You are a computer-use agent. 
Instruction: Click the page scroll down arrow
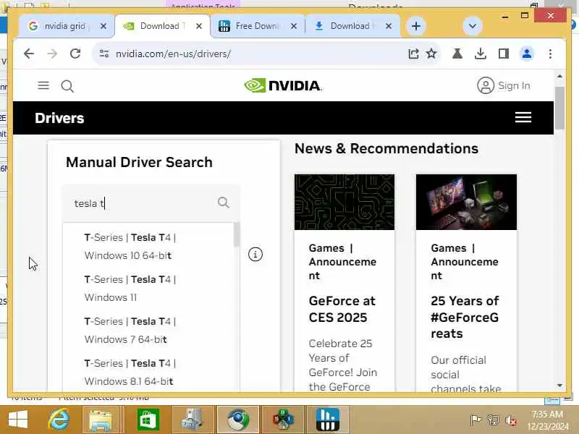pyautogui.click(x=559, y=386)
